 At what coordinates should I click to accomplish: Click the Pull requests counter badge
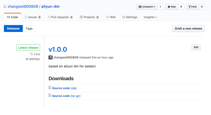click(71, 17)
